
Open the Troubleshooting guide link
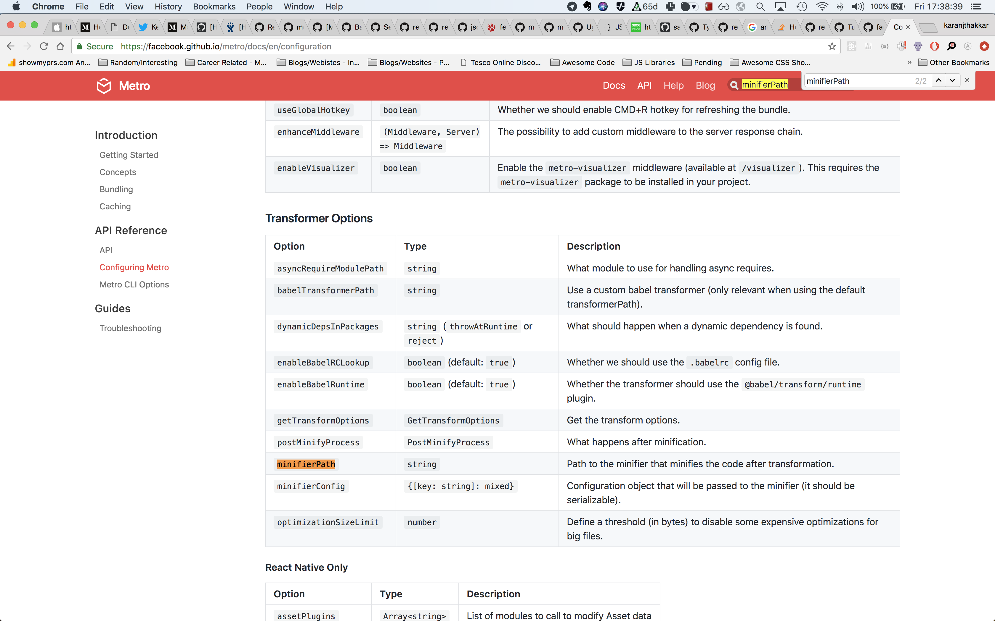[x=130, y=328]
